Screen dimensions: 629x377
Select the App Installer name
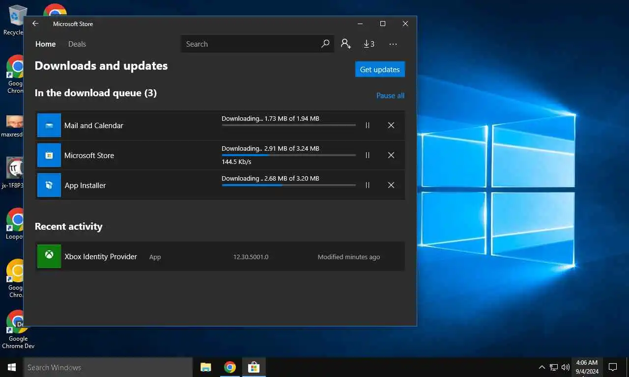click(x=86, y=186)
